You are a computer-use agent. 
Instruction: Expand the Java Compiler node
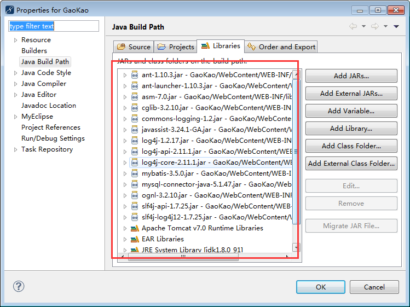tap(15, 84)
